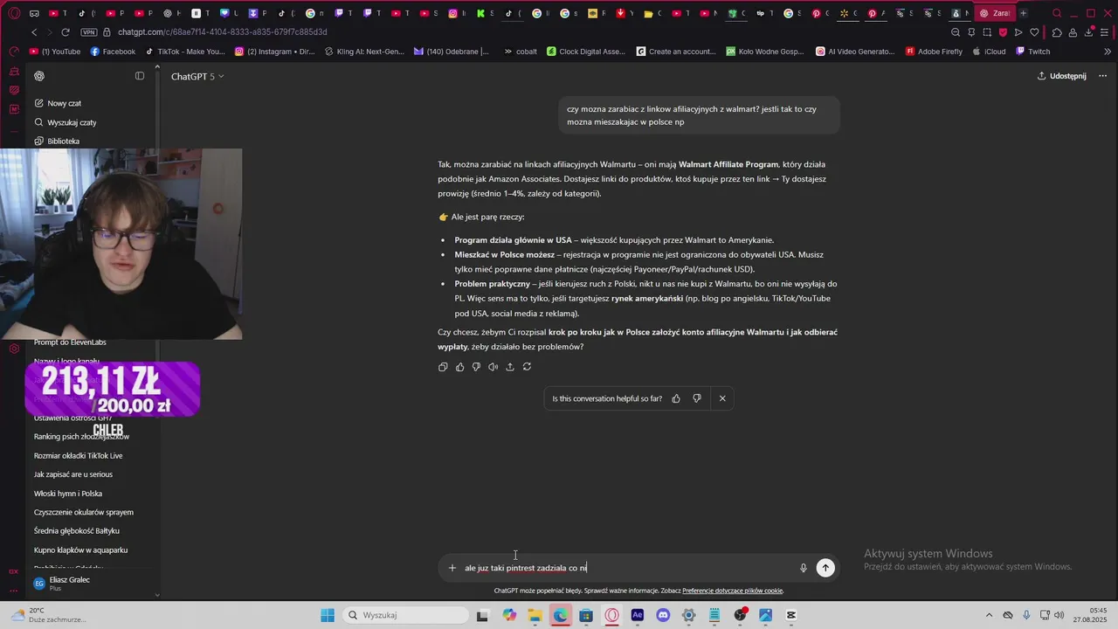The image size is (1118, 629).
Task: Open Adobe Firefly bookmark
Action: [934, 52]
